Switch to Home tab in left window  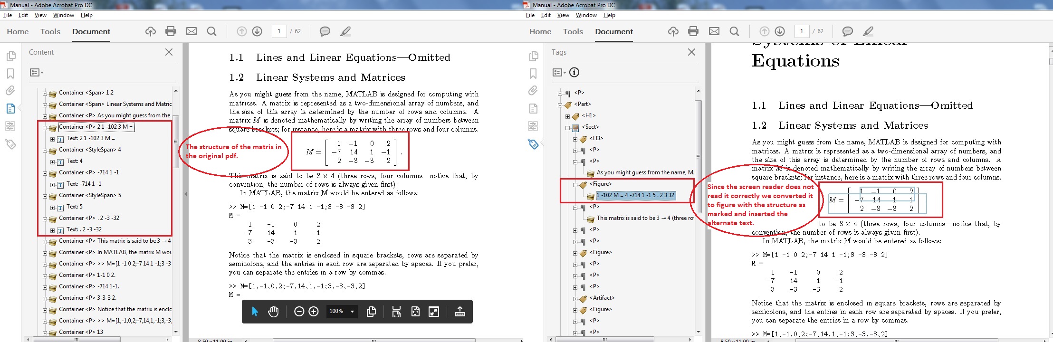[x=18, y=31]
